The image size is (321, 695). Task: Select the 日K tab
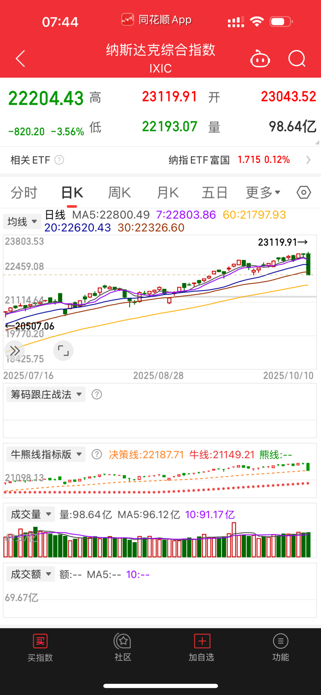[72, 193]
